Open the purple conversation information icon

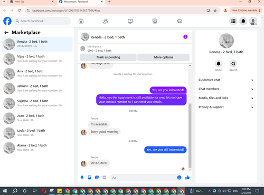pyautogui.click(x=185, y=37)
